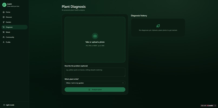Image resolution: width=218 pixels, height=108 pixels.
Task: Click the leaf icon in Diagnosis history
Action: pyautogui.click(x=158, y=26)
